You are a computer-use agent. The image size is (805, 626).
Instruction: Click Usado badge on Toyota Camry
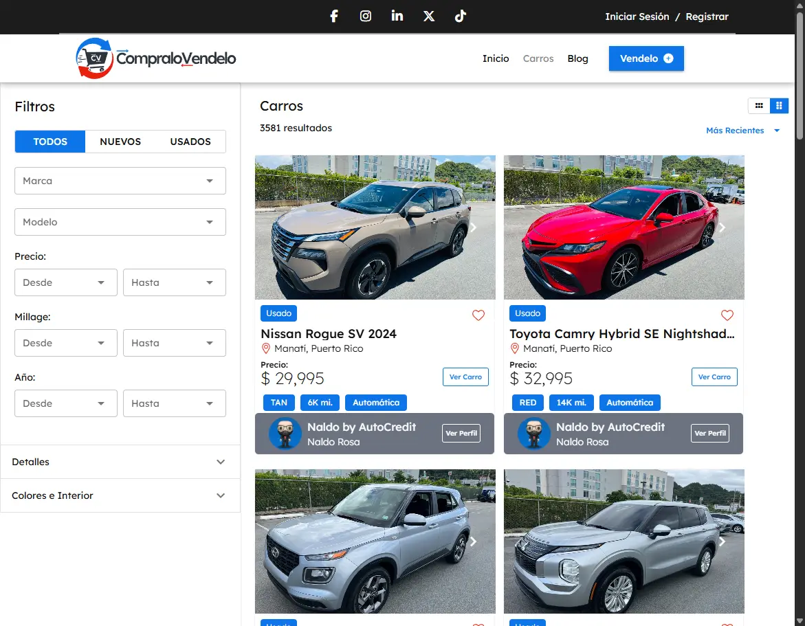click(528, 313)
